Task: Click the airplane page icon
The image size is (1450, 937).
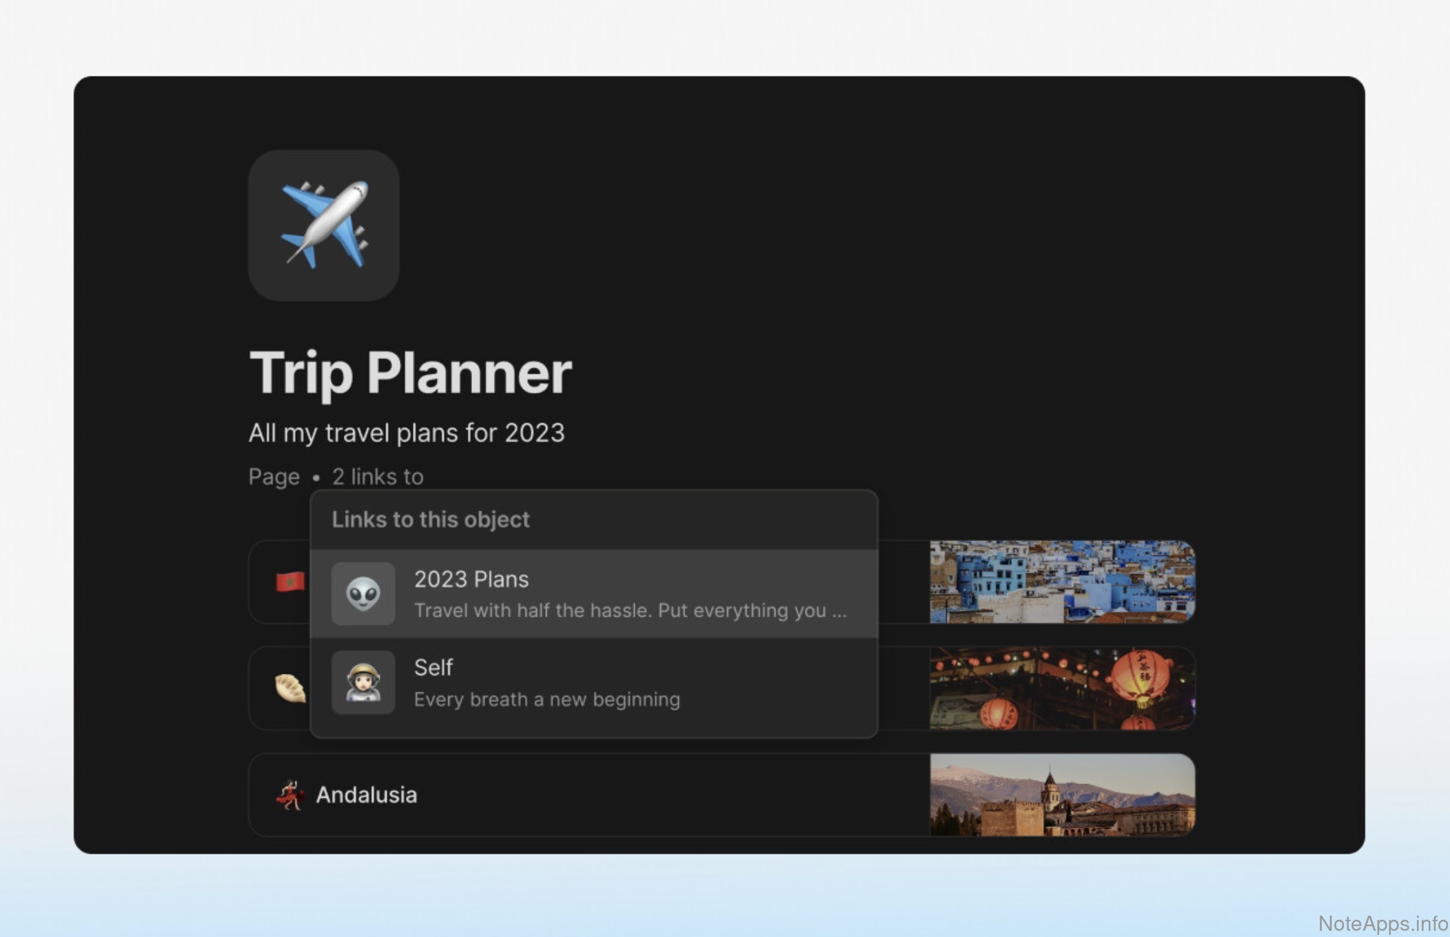Action: pyautogui.click(x=324, y=225)
